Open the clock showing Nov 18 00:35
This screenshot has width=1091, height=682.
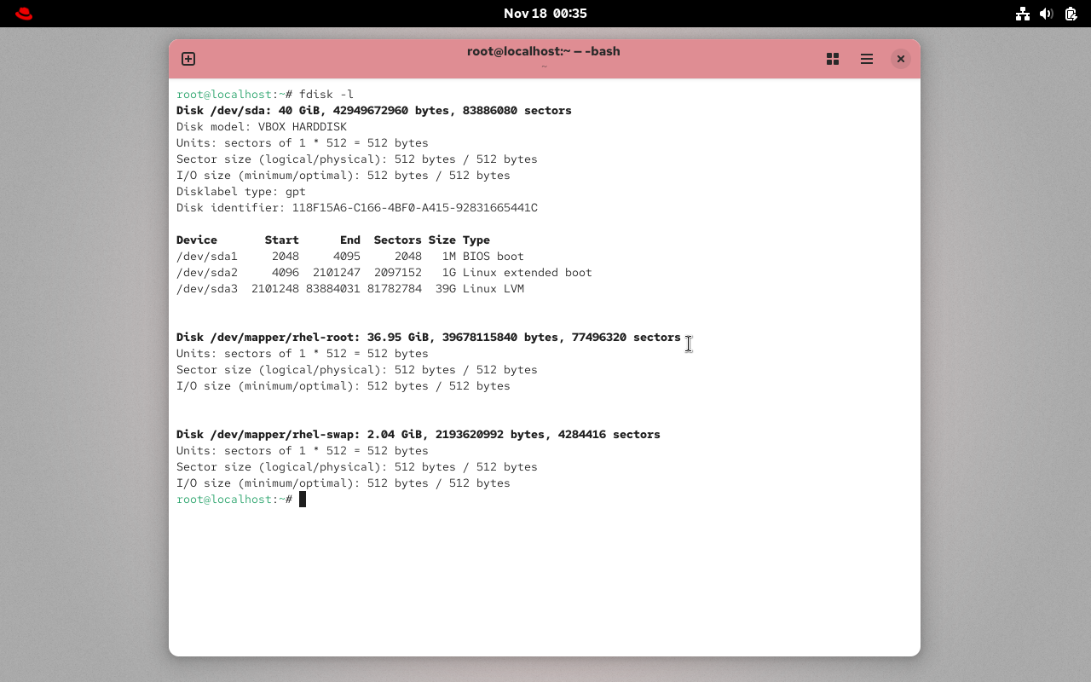545,14
